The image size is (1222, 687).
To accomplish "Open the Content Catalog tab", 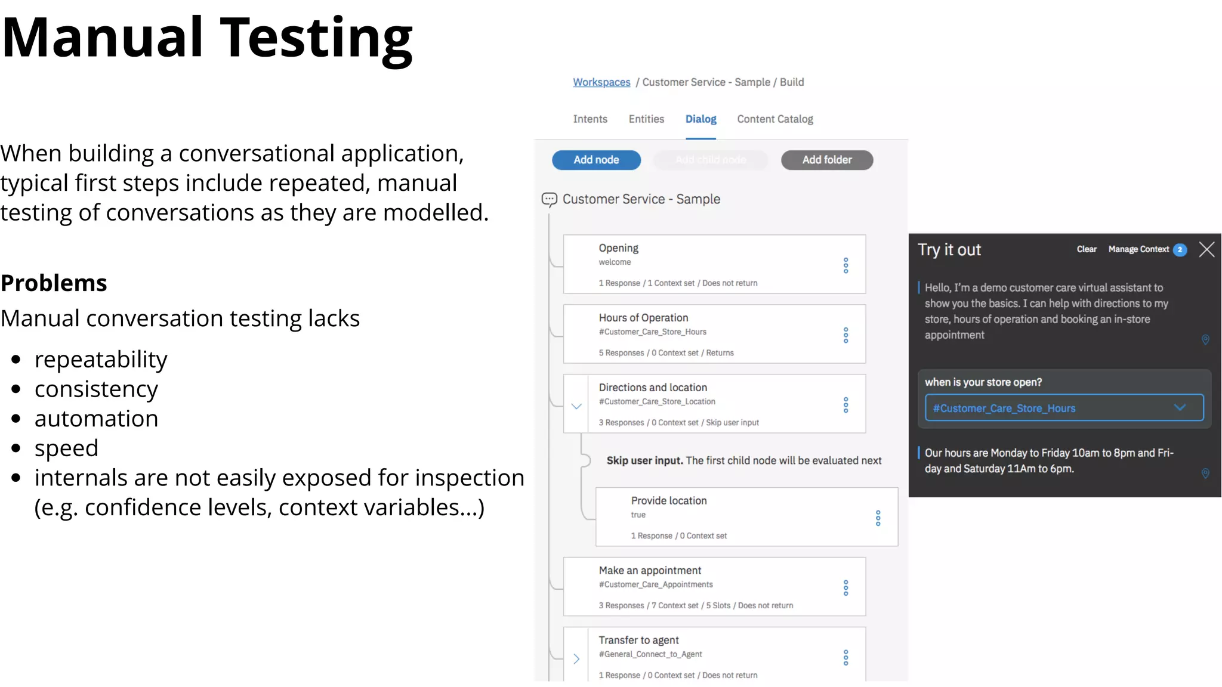I will tap(774, 119).
